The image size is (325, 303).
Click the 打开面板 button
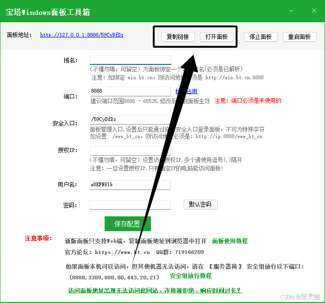pos(217,37)
